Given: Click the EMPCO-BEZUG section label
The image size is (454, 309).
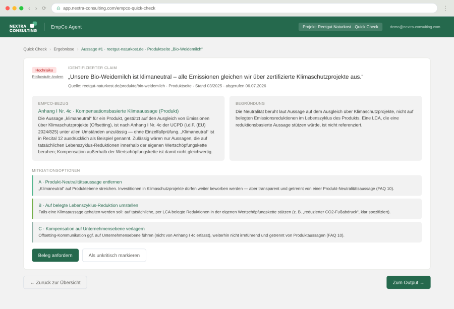Looking at the screenshot, I should 53,103.
